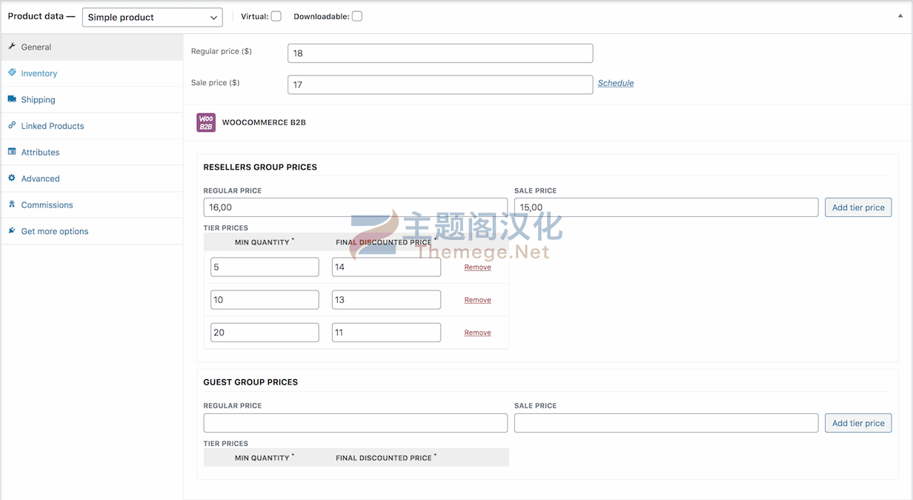Click the Inventory tag icon
Screen dimensions: 913x500
pyautogui.click(x=12, y=73)
